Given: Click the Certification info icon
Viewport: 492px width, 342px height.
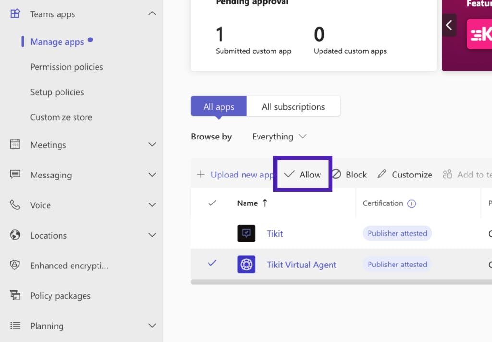Looking at the screenshot, I should click(x=411, y=203).
